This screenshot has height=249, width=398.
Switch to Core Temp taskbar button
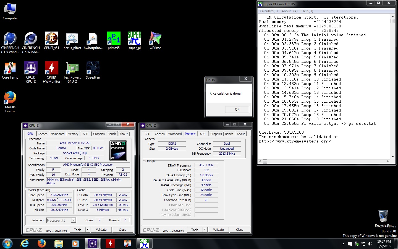(127, 243)
